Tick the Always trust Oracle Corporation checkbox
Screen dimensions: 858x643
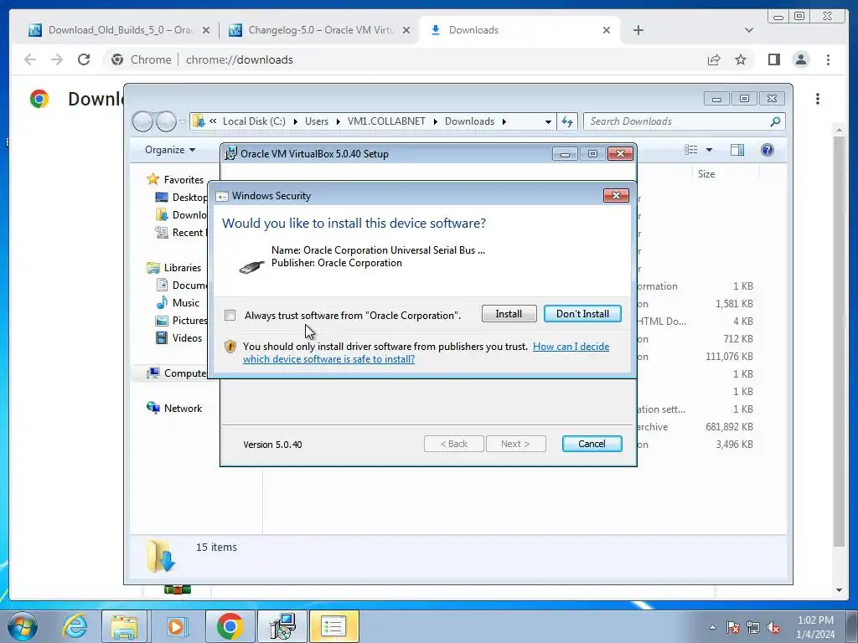pos(230,316)
